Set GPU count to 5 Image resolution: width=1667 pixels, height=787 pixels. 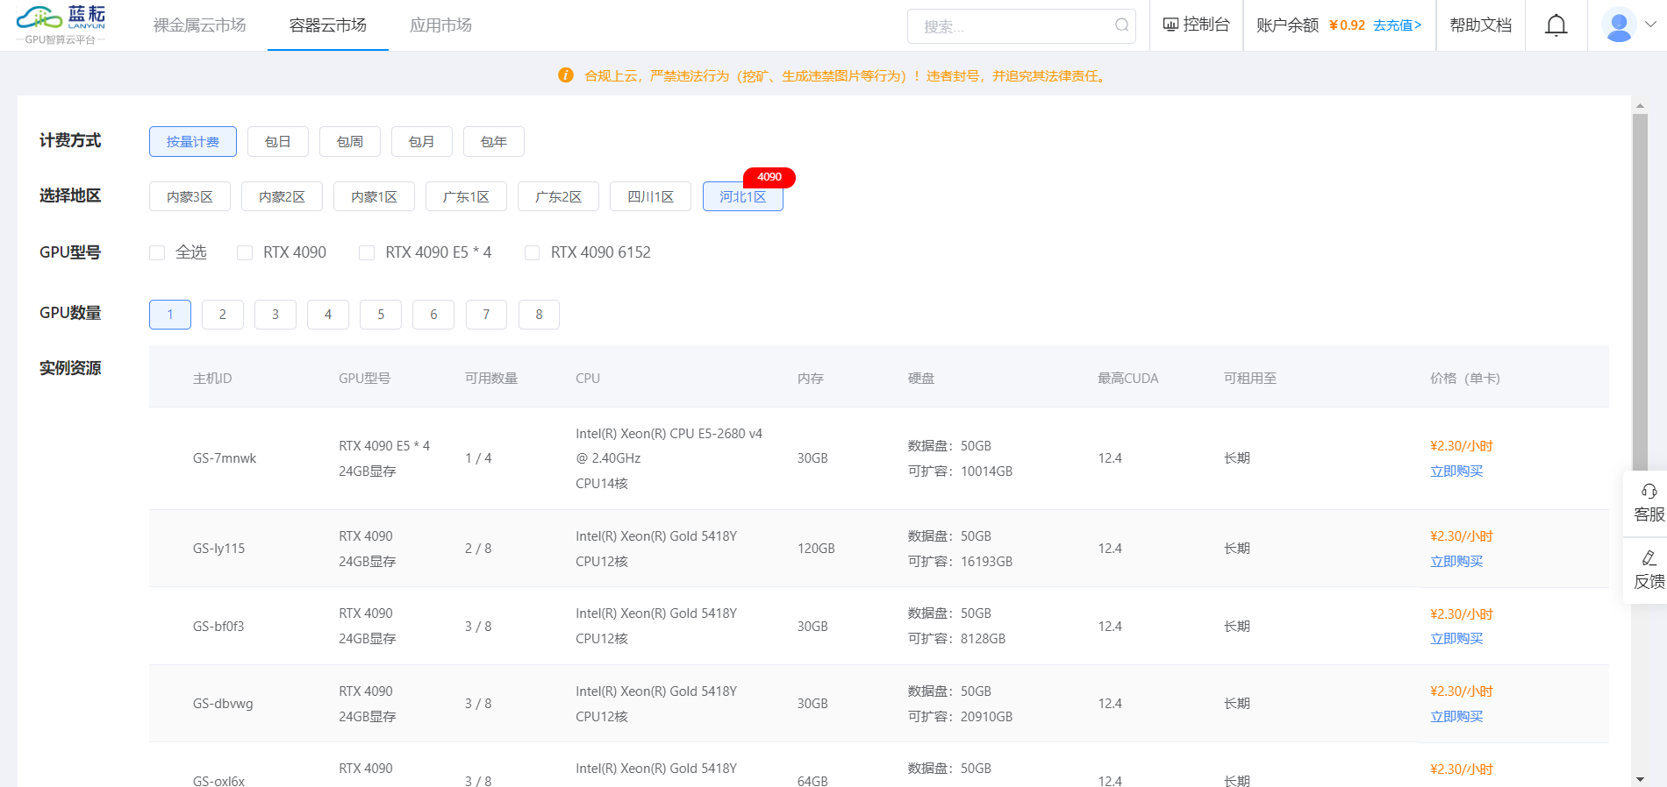381,315
